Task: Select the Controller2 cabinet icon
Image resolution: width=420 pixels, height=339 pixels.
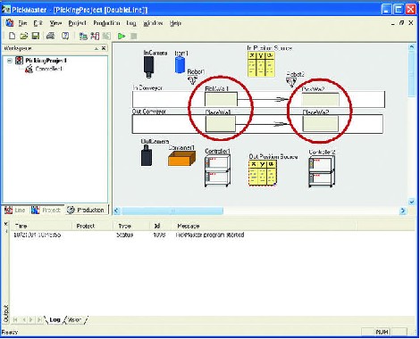Action: coord(322,171)
